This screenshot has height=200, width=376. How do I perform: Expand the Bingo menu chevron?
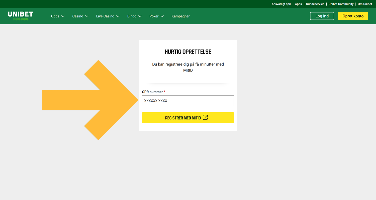click(140, 16)
